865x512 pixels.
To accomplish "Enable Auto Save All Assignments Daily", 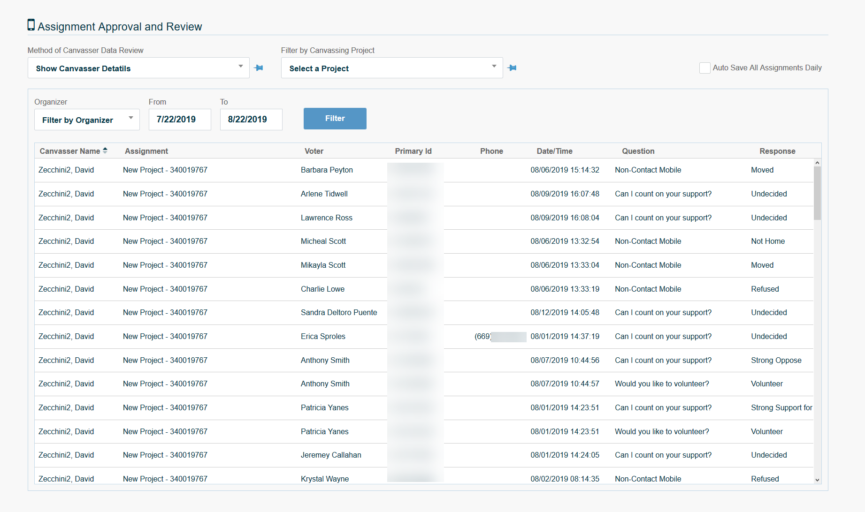I will click(x=704, y=68).
